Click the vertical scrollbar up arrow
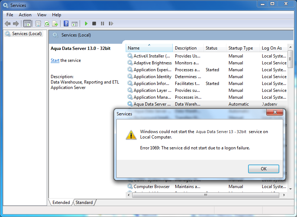The width and height of the screenshot is (297, 217). pos(290,47)
